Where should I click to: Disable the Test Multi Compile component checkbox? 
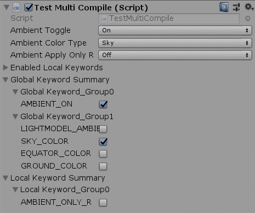tap(29, 8)
